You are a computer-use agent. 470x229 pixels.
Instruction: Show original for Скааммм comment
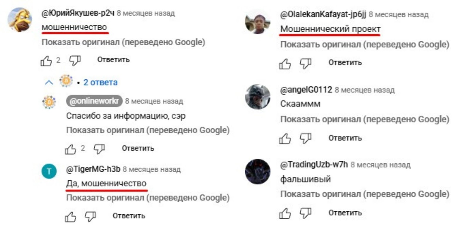click(x=365, y=119)
